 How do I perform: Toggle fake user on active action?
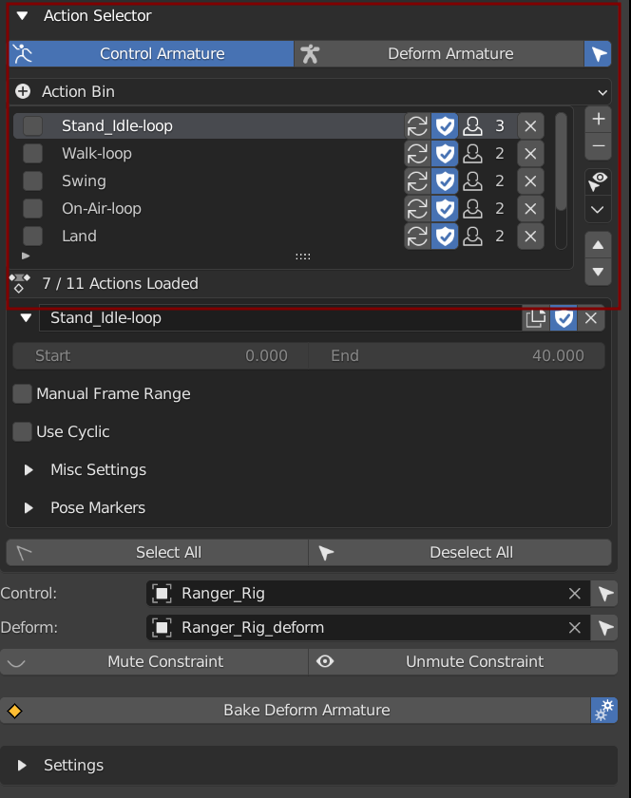[564, 318]
